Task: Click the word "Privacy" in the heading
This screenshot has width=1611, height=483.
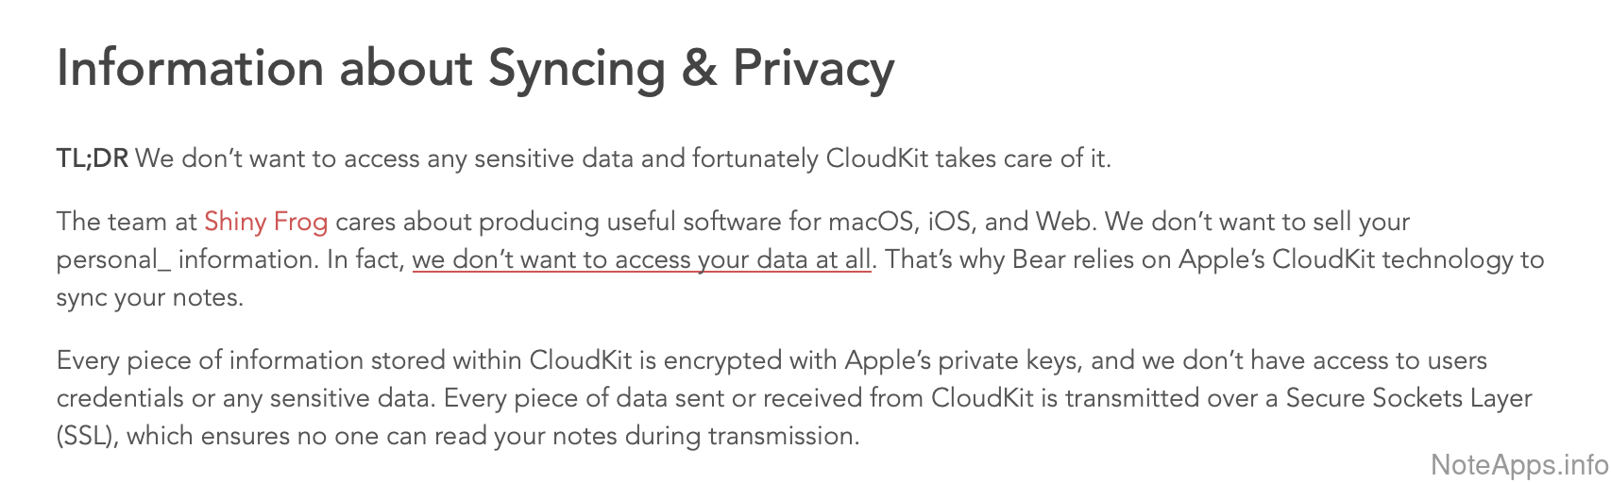Action: pos(813,68)
